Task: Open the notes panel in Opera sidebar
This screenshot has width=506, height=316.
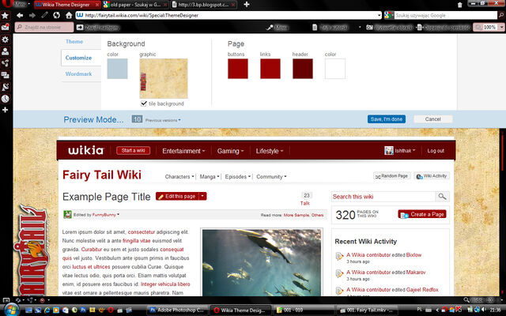Action: pos(6,87)
